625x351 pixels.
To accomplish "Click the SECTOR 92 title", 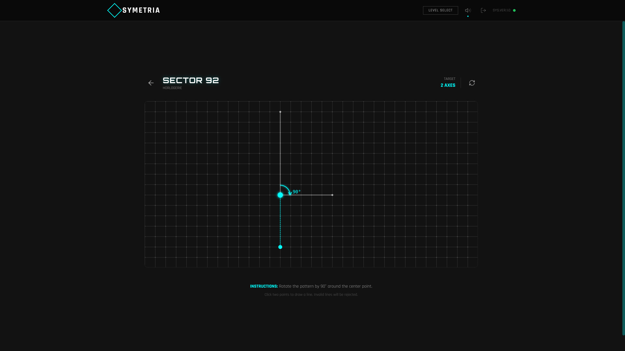I will tap(191, 80).
